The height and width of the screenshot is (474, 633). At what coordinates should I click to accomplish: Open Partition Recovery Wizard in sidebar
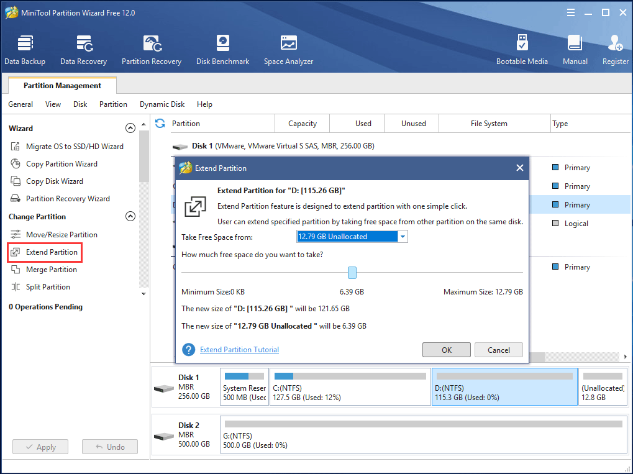(60, 199)
